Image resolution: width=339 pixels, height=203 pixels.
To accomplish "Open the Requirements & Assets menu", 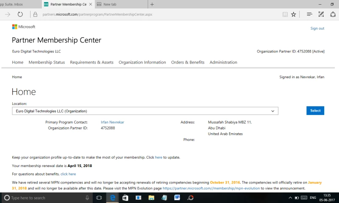I will tap(92, 62).
